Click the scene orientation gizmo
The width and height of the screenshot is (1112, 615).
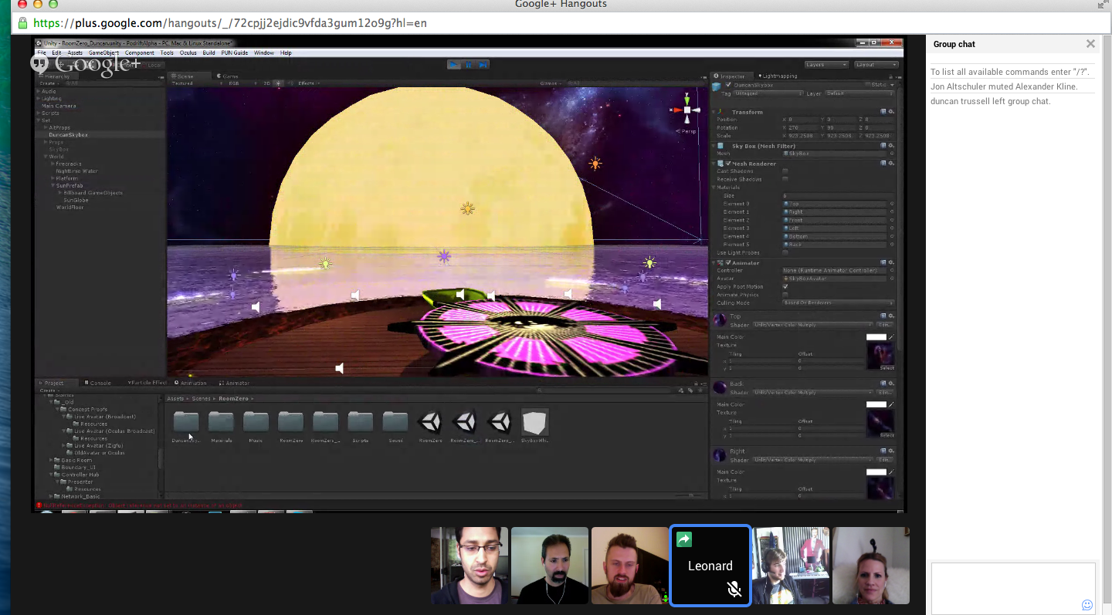(687, 110)
